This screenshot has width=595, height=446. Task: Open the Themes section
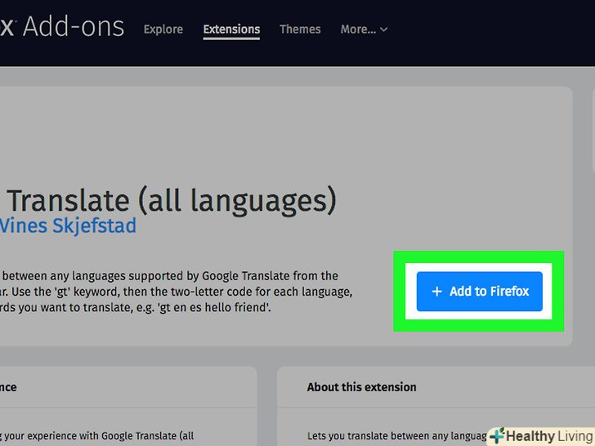pyautogui.click(x=300, y=29)
